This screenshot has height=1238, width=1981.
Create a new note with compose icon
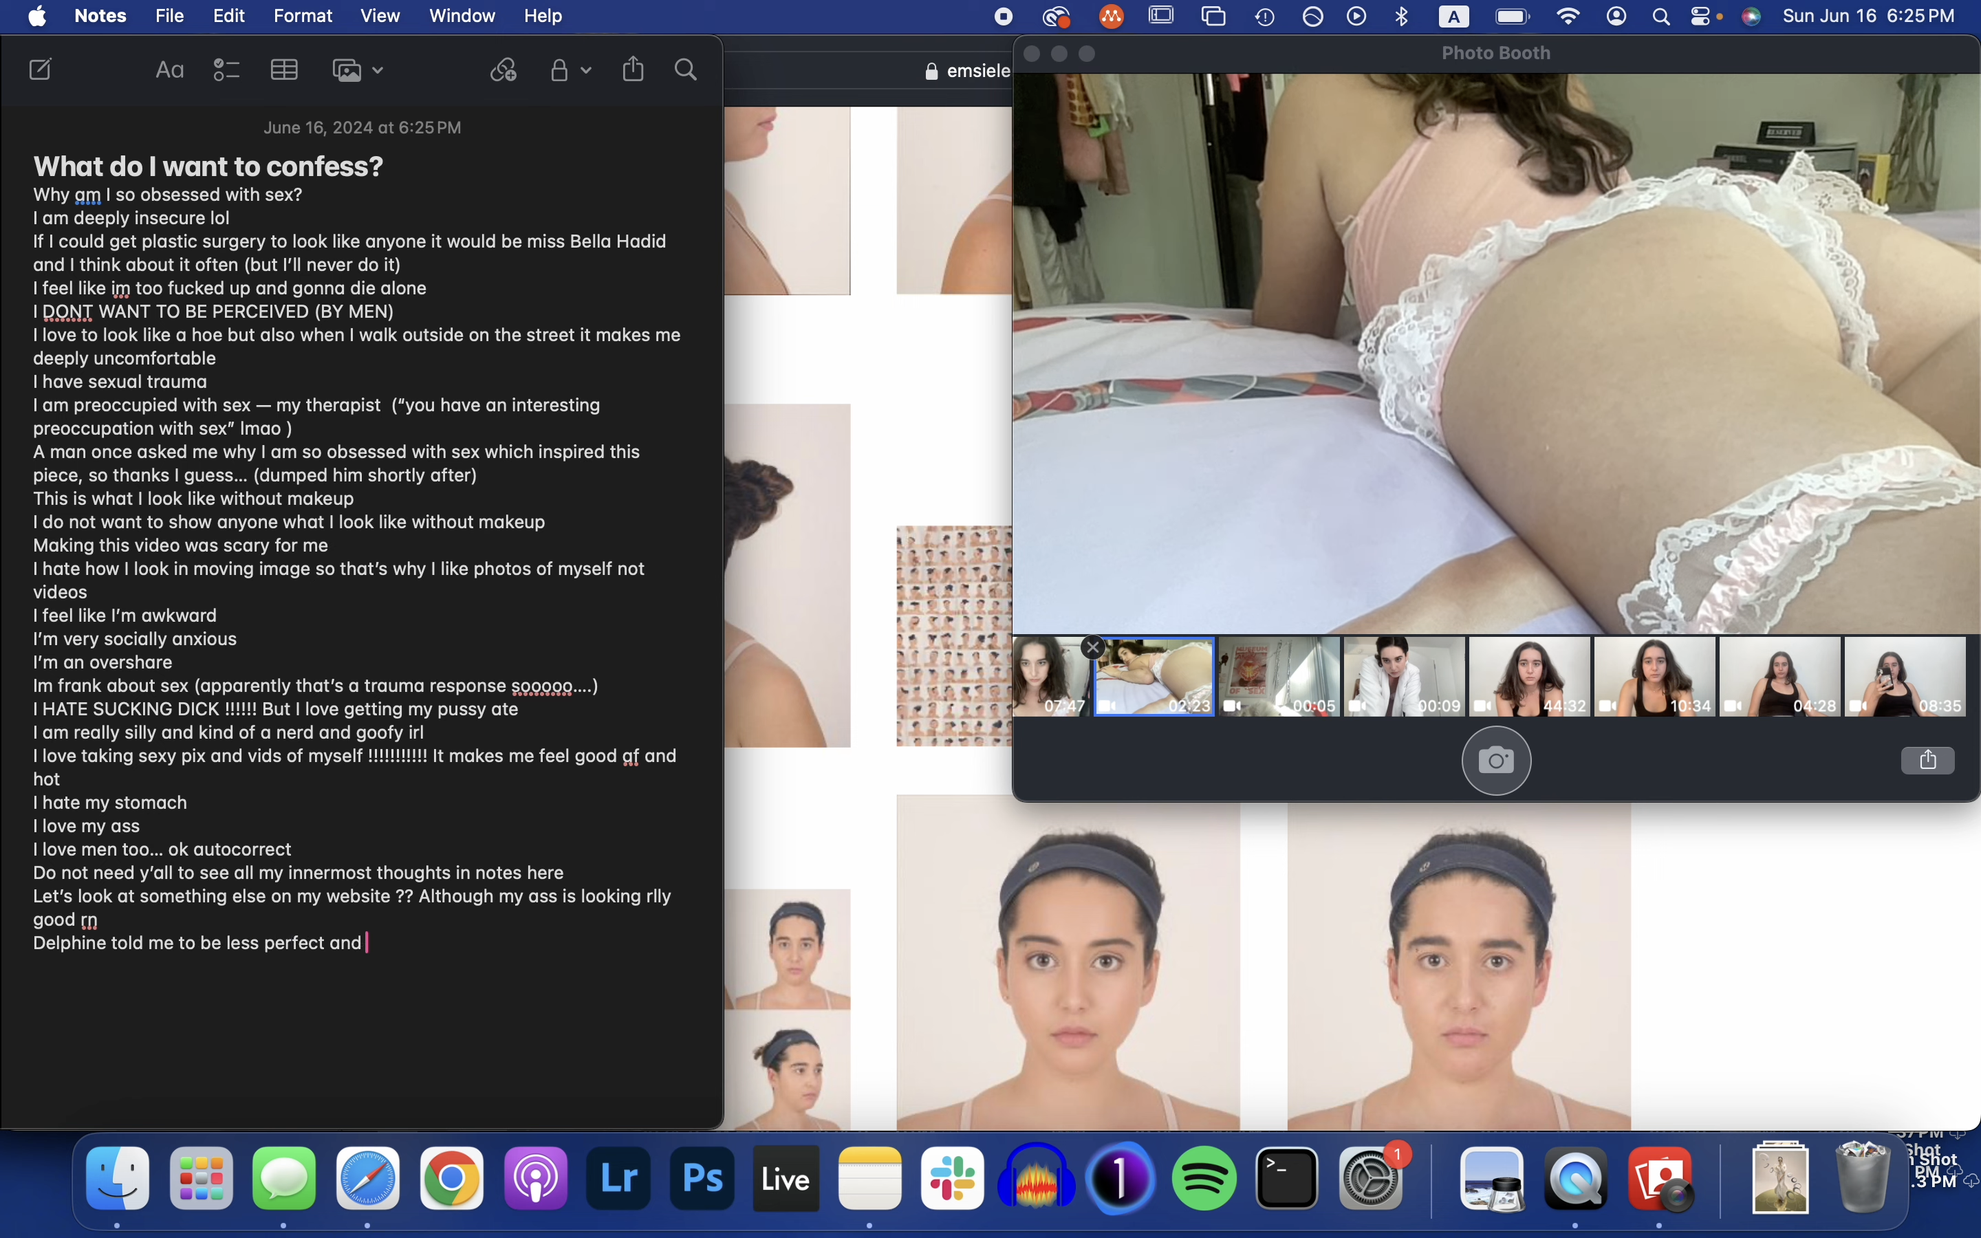coord(40,69)
